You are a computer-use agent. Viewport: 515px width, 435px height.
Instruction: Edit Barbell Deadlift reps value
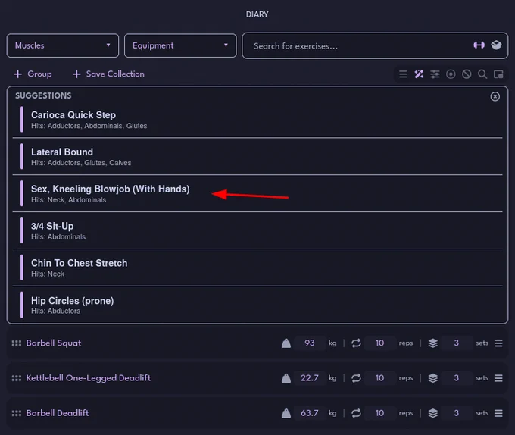tap(379, 413)
